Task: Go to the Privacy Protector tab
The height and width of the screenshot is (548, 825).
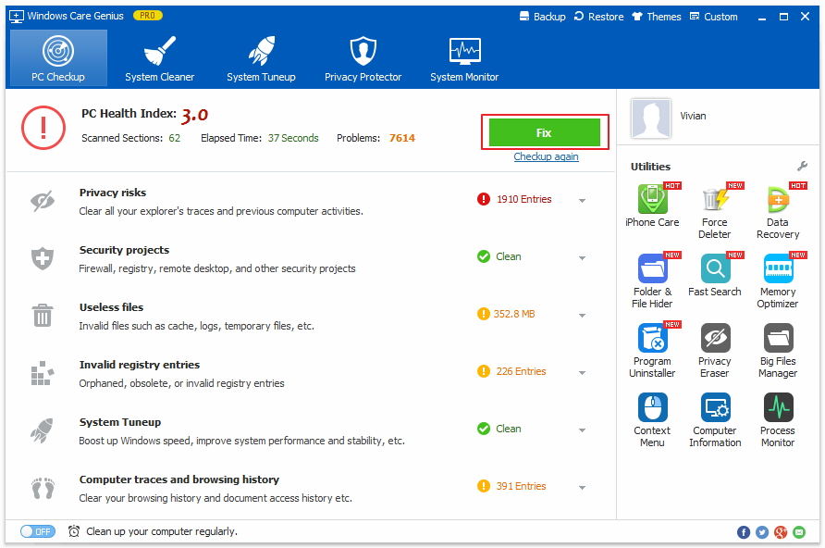Action: (x=363, y=58)
